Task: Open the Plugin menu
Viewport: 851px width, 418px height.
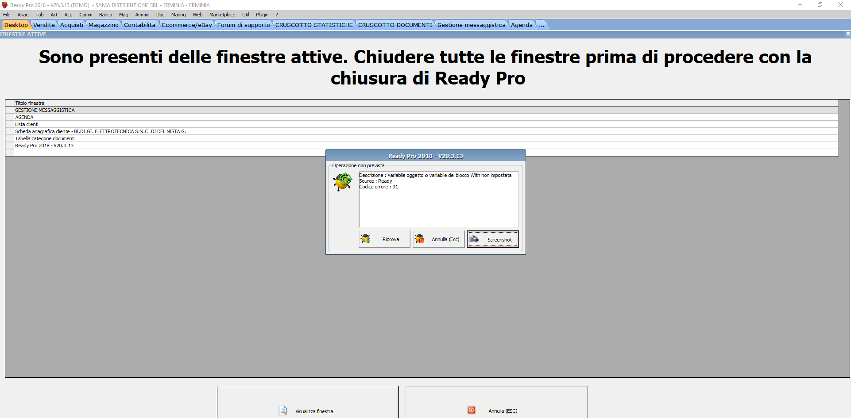Action: (x=262, y=15)
